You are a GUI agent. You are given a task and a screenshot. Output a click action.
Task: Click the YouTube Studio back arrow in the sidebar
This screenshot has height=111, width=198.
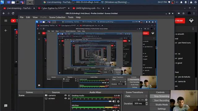(x=6, y=31)
